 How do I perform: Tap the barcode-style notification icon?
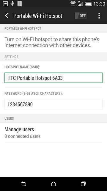point(20,4)
